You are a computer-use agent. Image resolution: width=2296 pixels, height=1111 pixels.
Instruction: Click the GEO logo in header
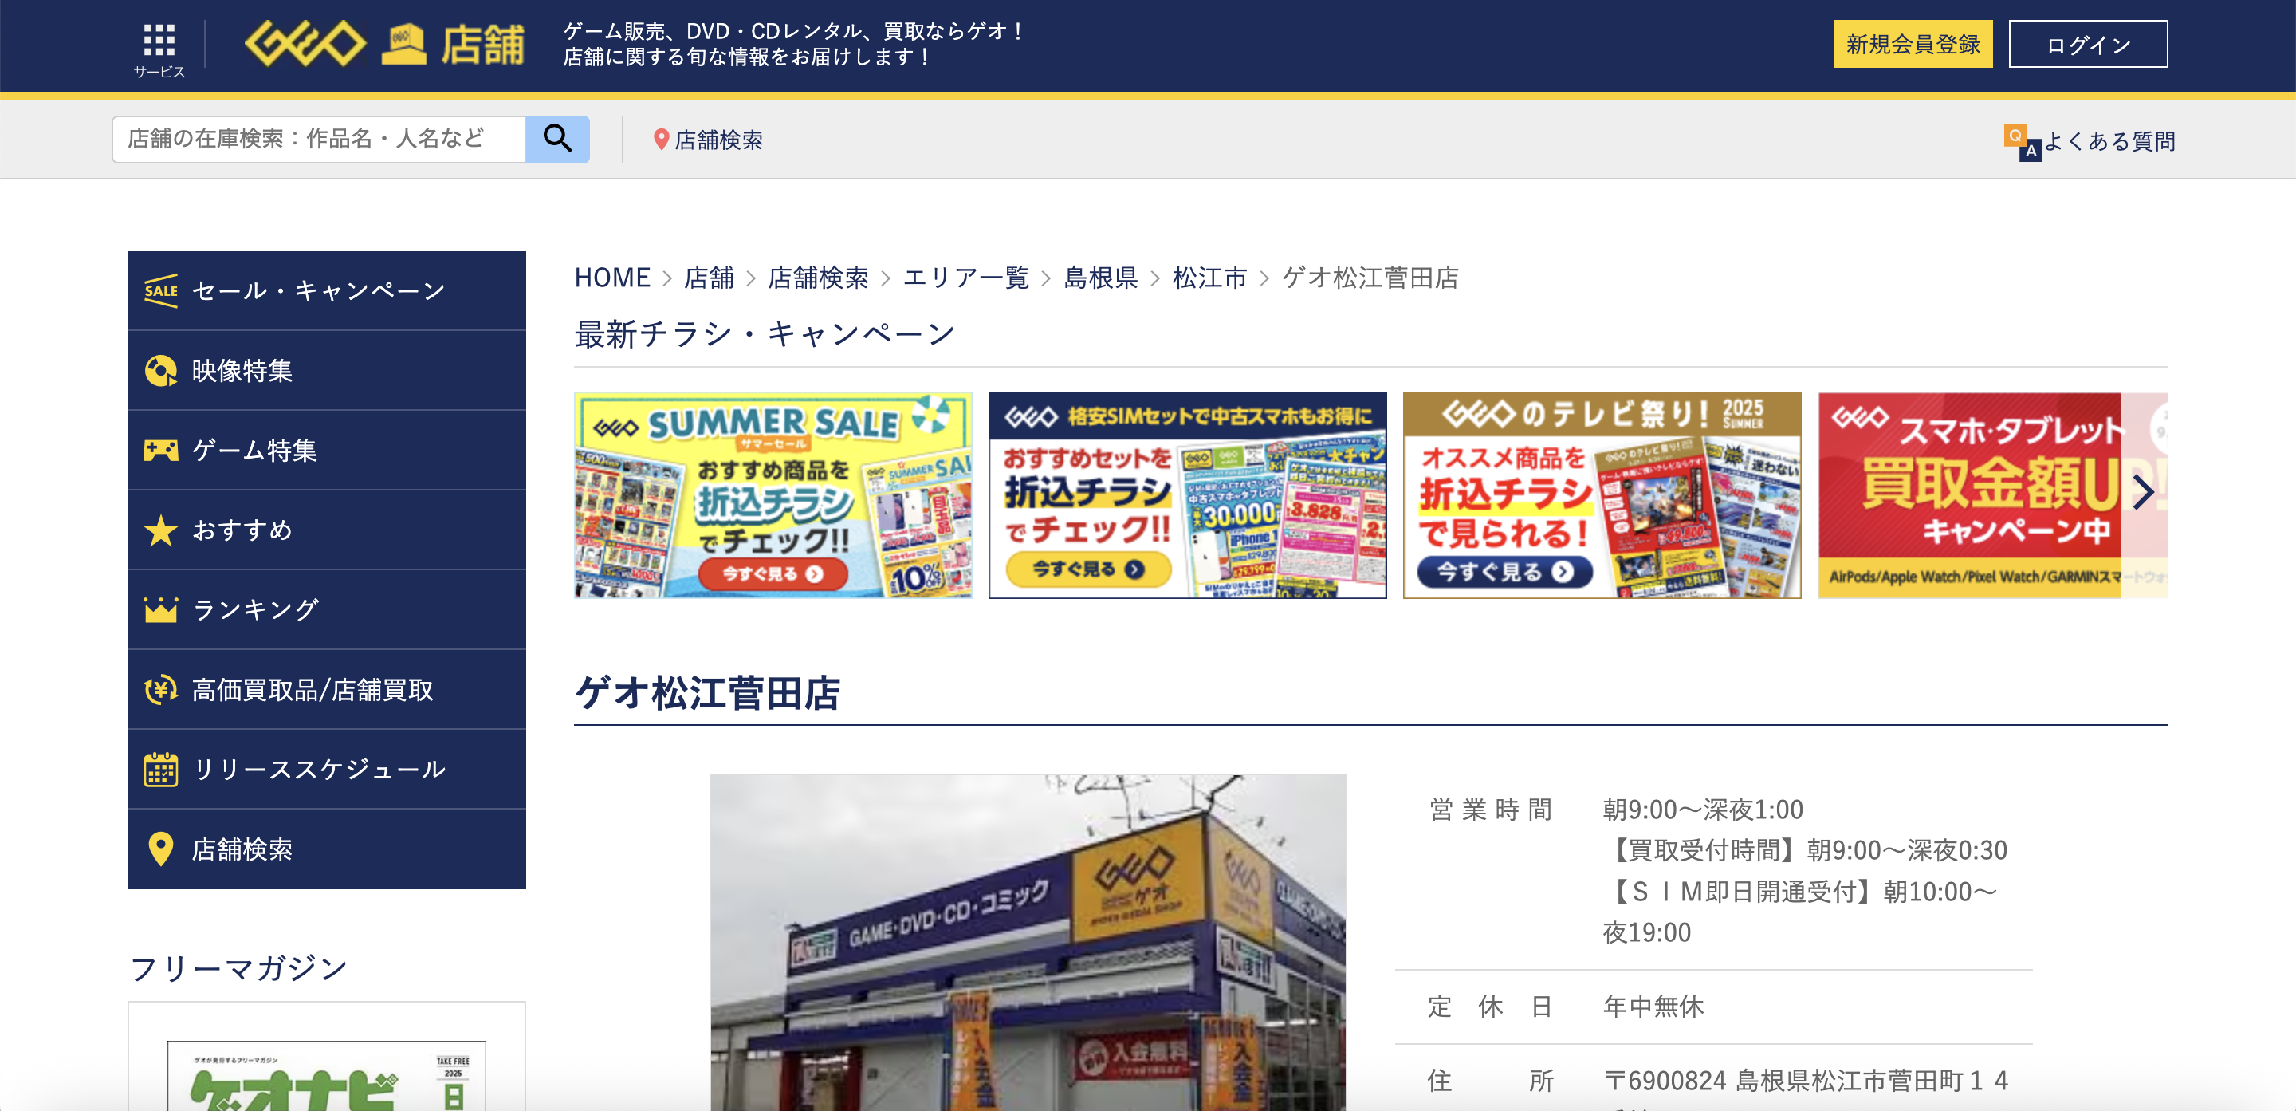[305, 44]
